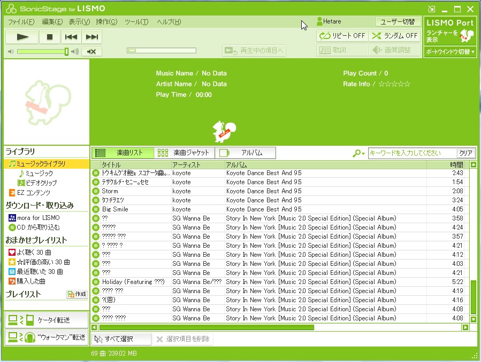The width and height of the screenshot is (481, 362).
Task: Adjust the volume slider handle
Action: click(x=66, y=51)
